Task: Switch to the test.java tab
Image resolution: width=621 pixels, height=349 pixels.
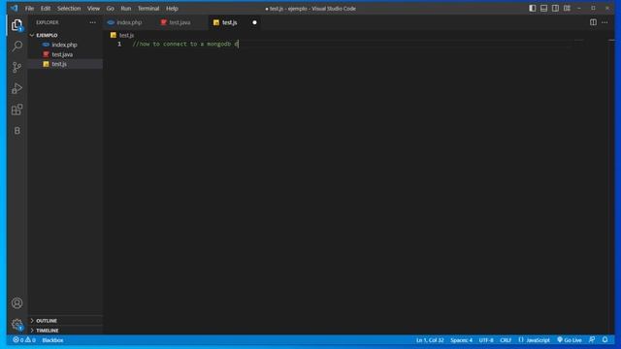Action: pyautogui.click(x=180, y=22)
